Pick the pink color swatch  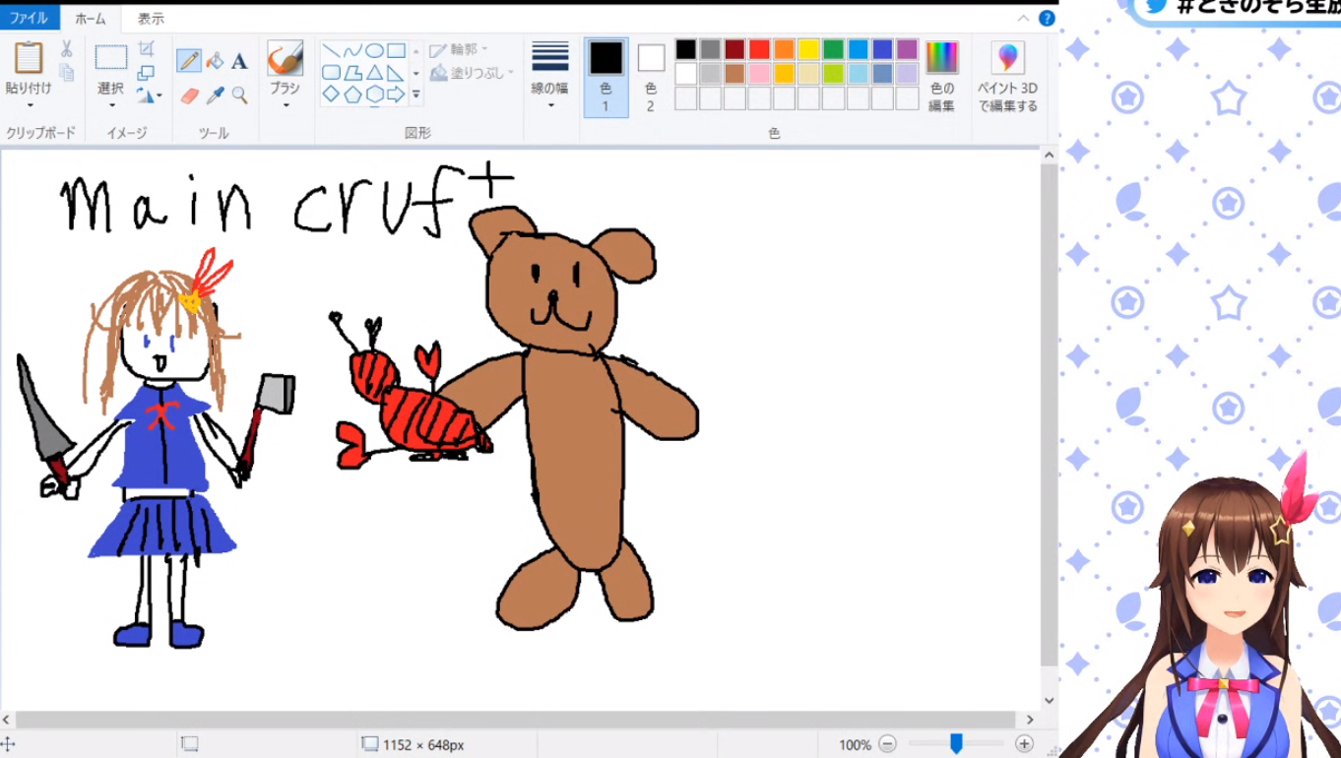coord(759,74)
